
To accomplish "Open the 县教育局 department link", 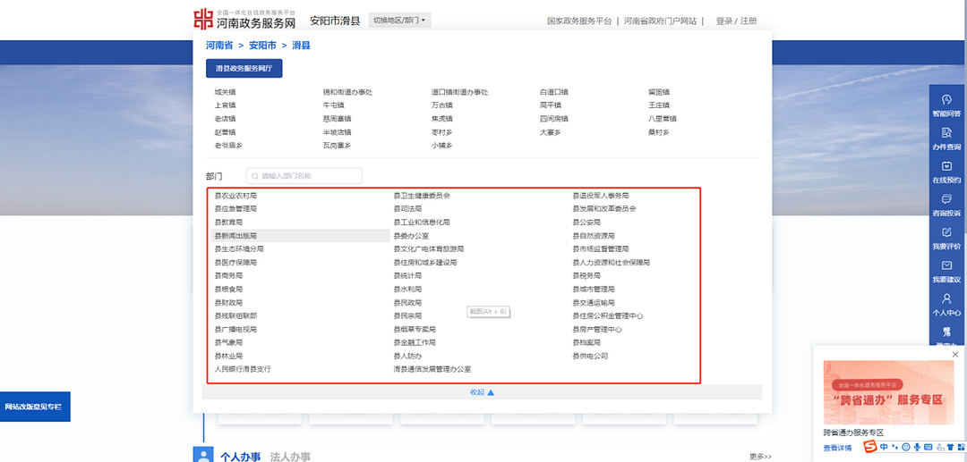I will point(228,222).
